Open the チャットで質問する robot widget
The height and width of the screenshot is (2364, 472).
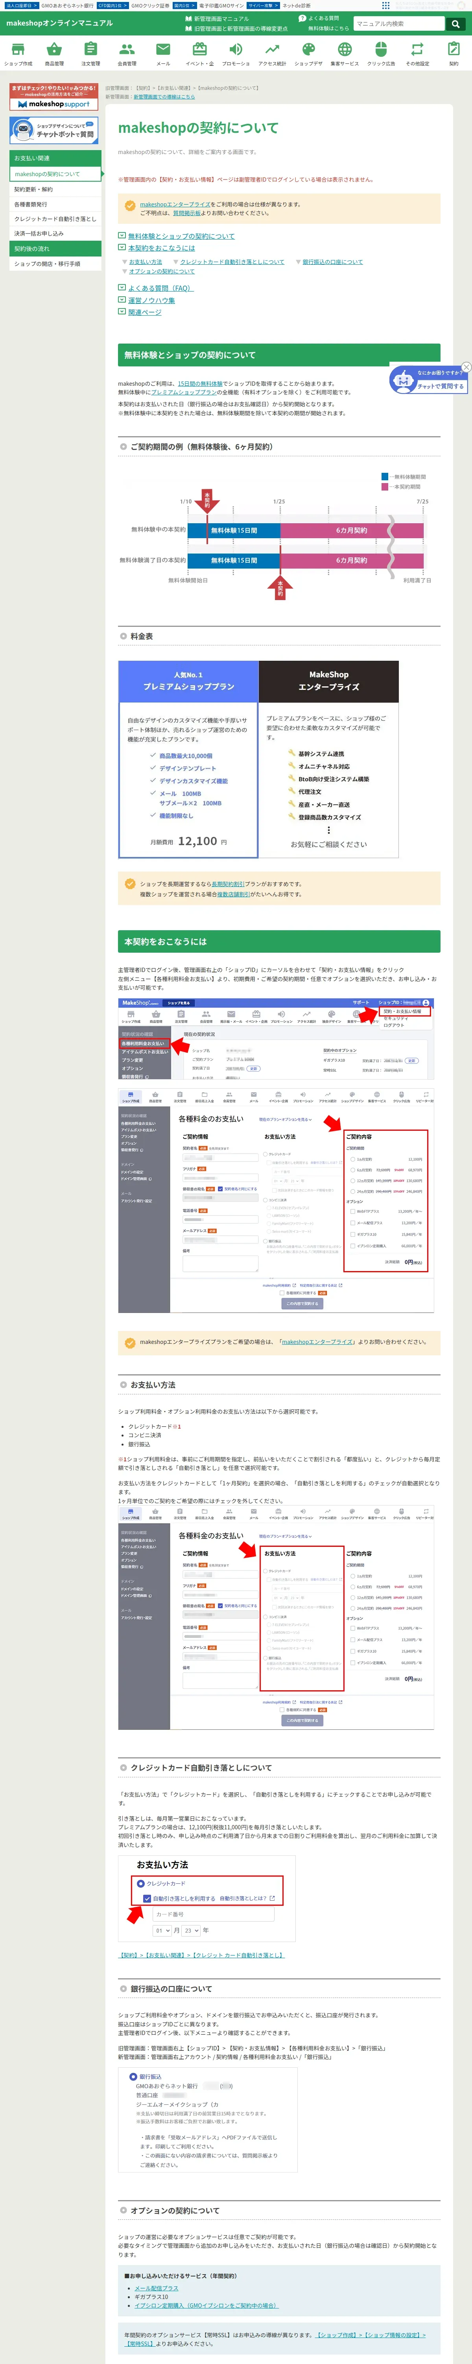click(429, 380)
